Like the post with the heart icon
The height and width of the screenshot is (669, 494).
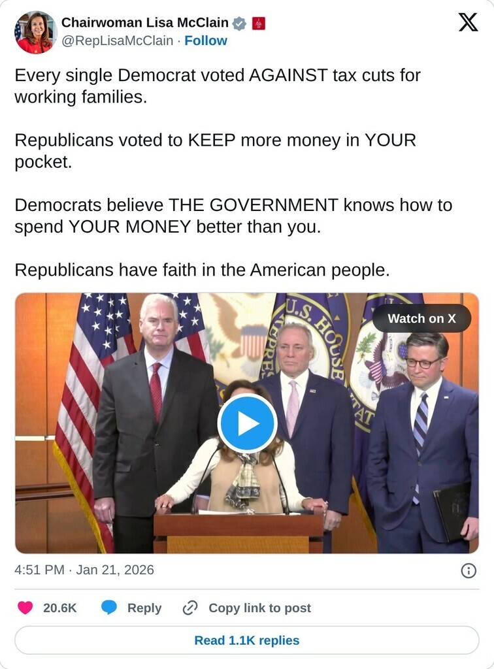pyautogui.click(x=25, y=608)
